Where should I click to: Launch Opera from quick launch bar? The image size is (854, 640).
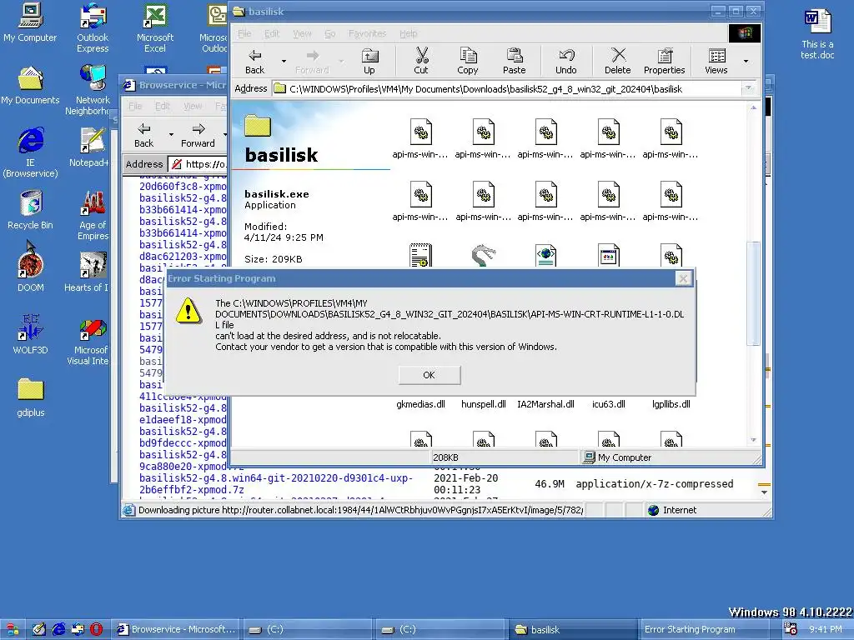coord(97,629)
